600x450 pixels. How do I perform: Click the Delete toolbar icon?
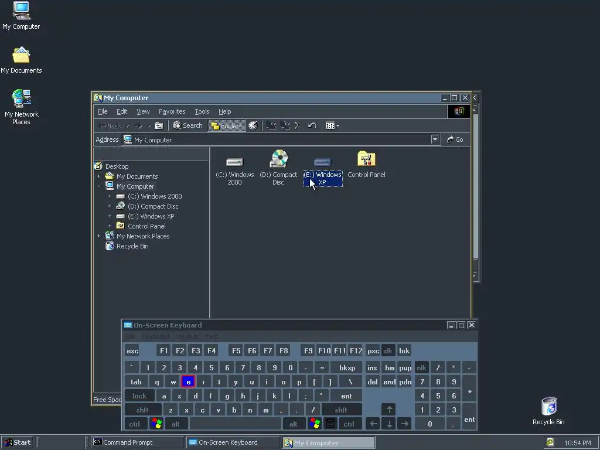point(298,125)
